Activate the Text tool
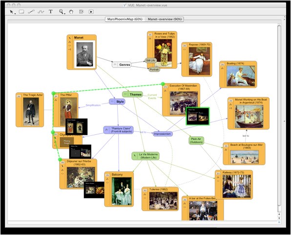The image size is (291, 235). 51,12
